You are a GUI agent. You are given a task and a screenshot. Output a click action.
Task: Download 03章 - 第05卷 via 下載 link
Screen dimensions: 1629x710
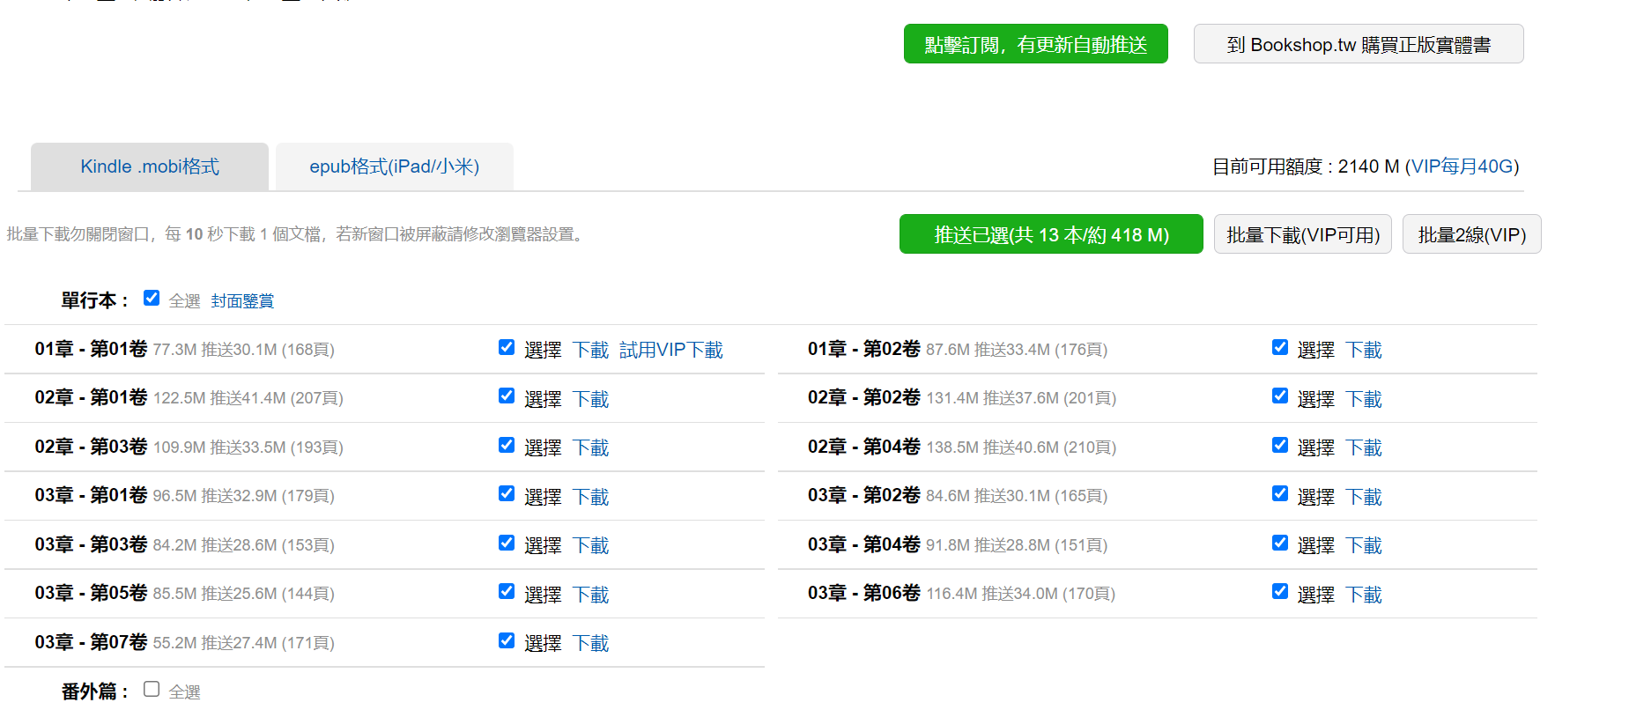590,595
